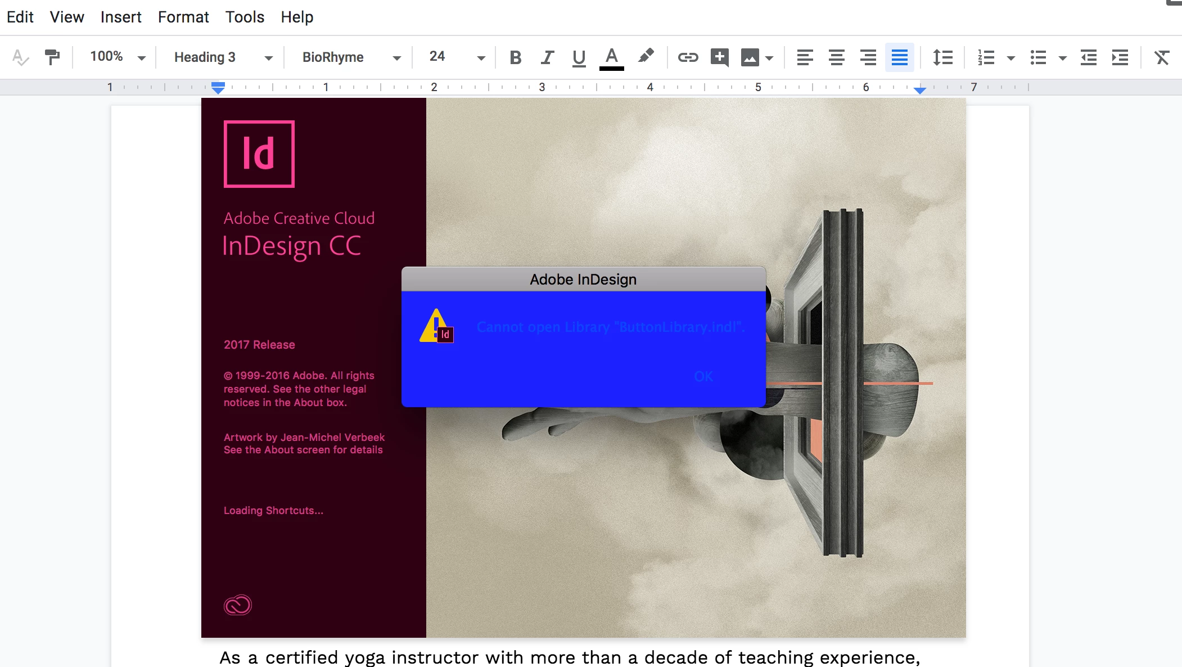Open the text color picker
Screen dimensions: 1182x667
pos(612,57)
